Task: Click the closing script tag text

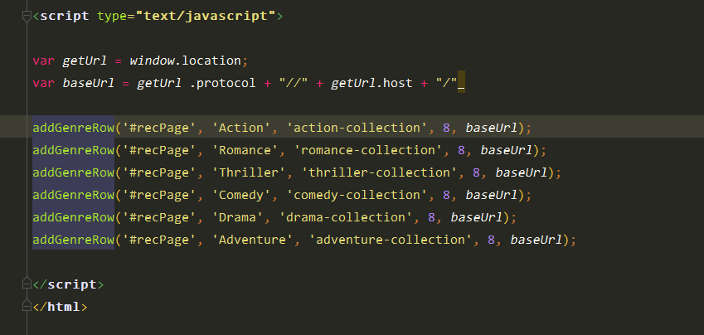Action: (68, 284)
